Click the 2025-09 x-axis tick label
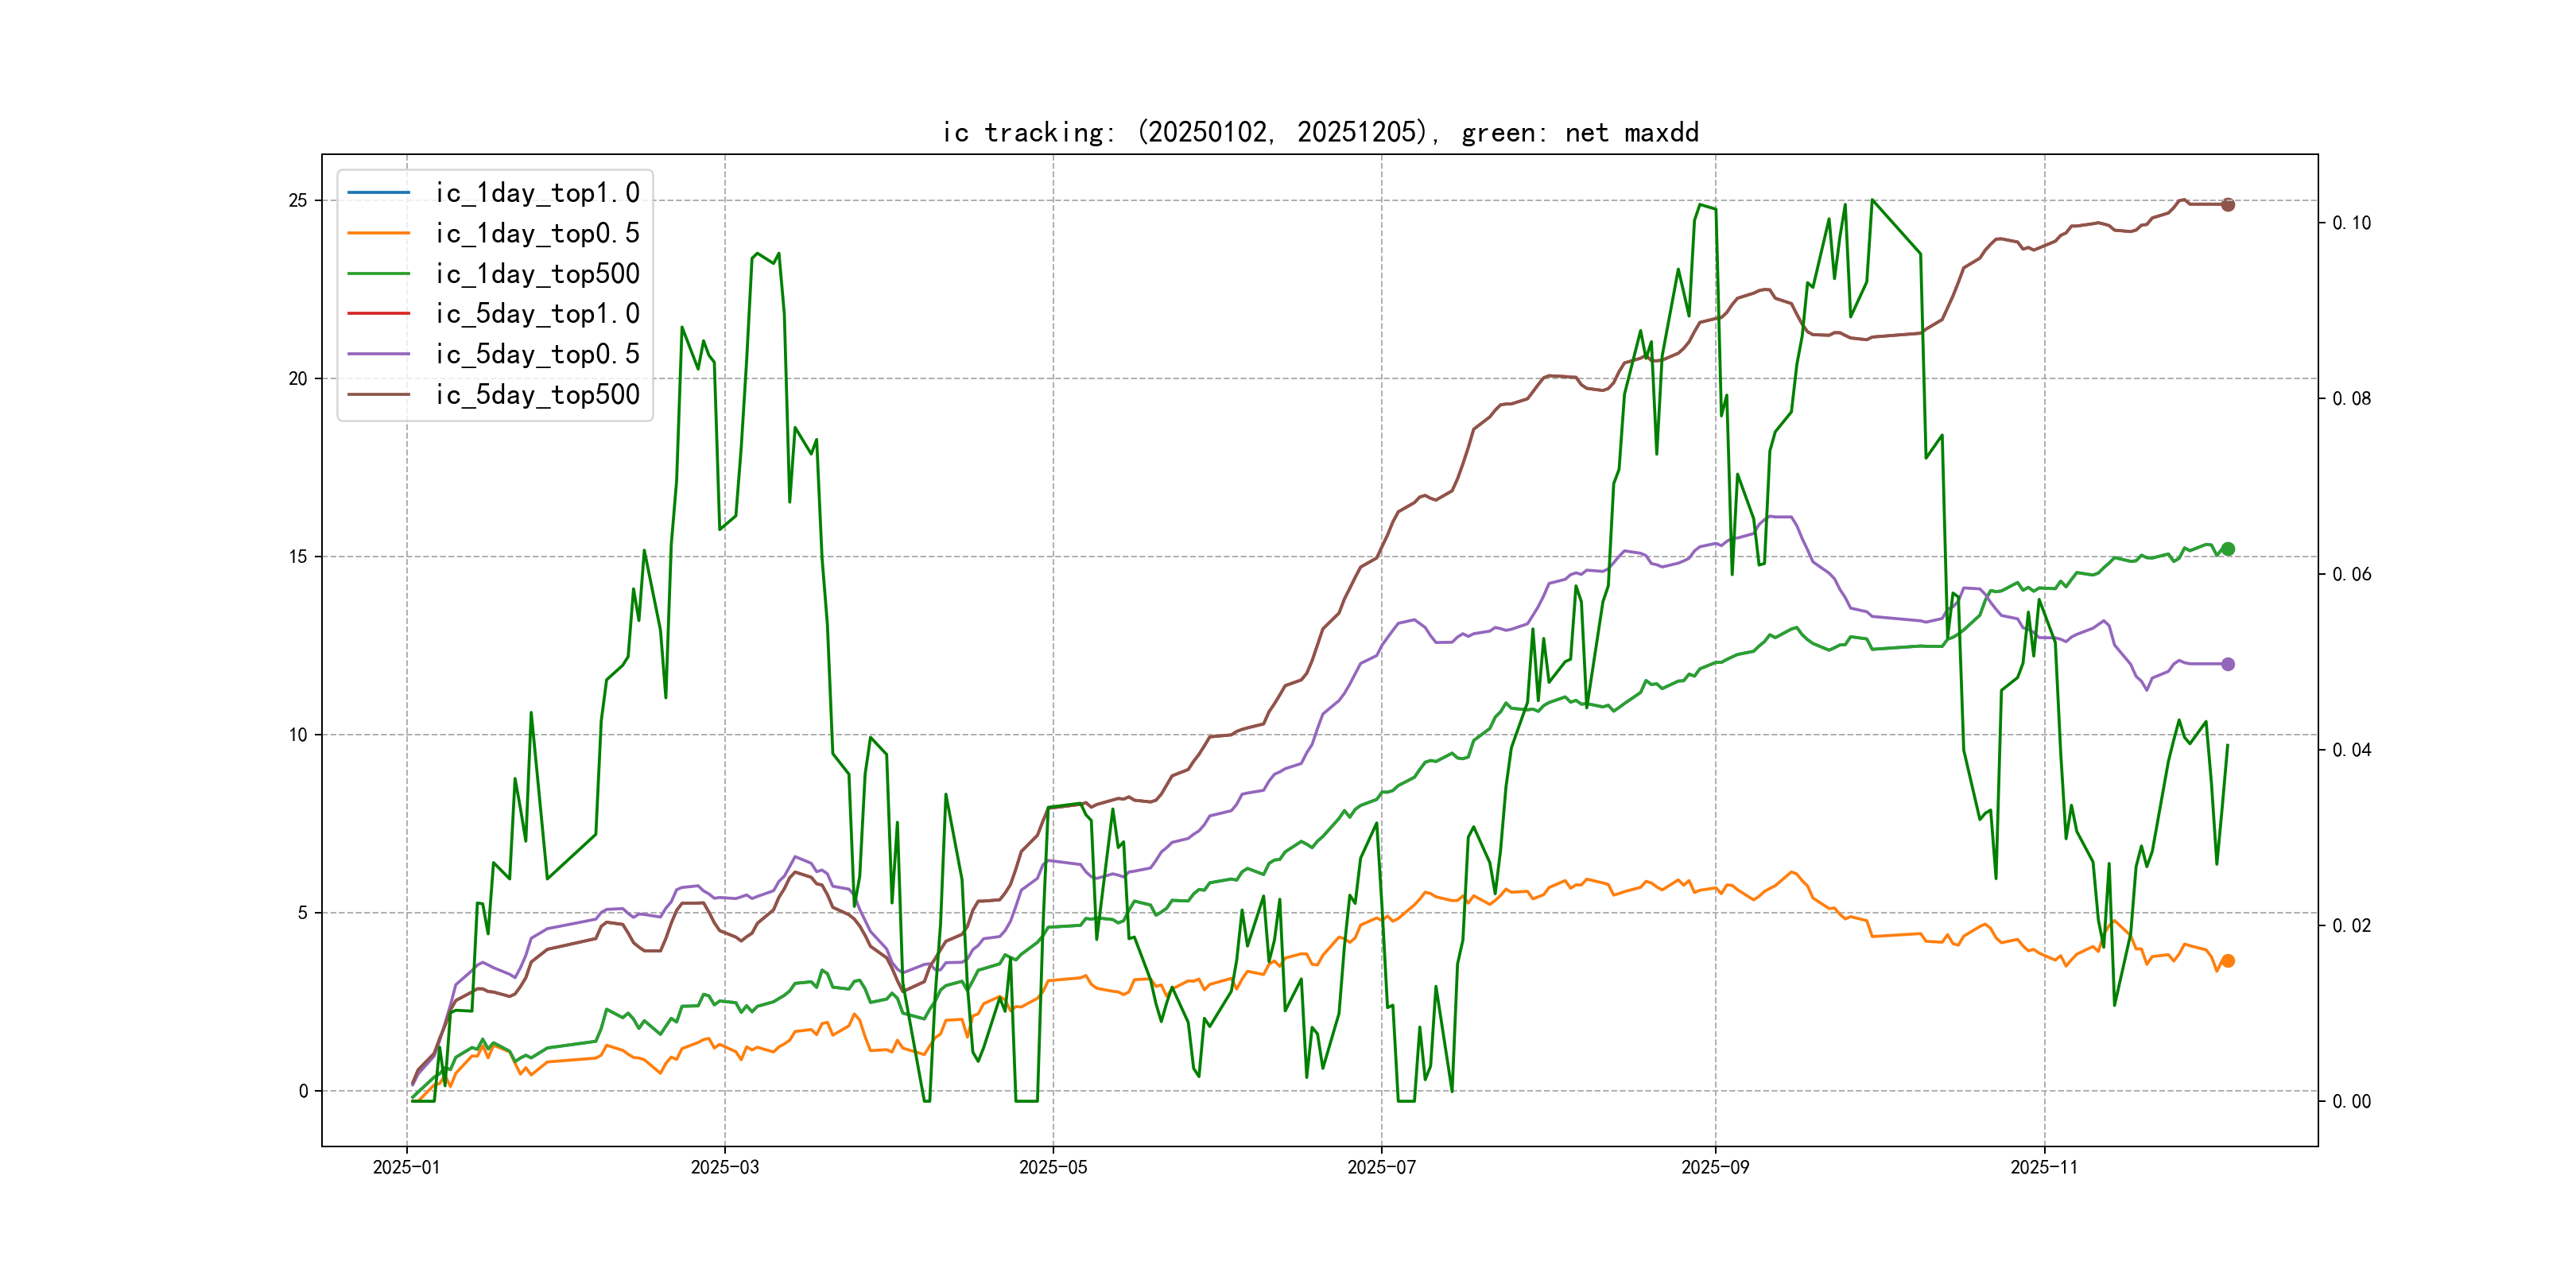 click(x=1715, y=1167)
